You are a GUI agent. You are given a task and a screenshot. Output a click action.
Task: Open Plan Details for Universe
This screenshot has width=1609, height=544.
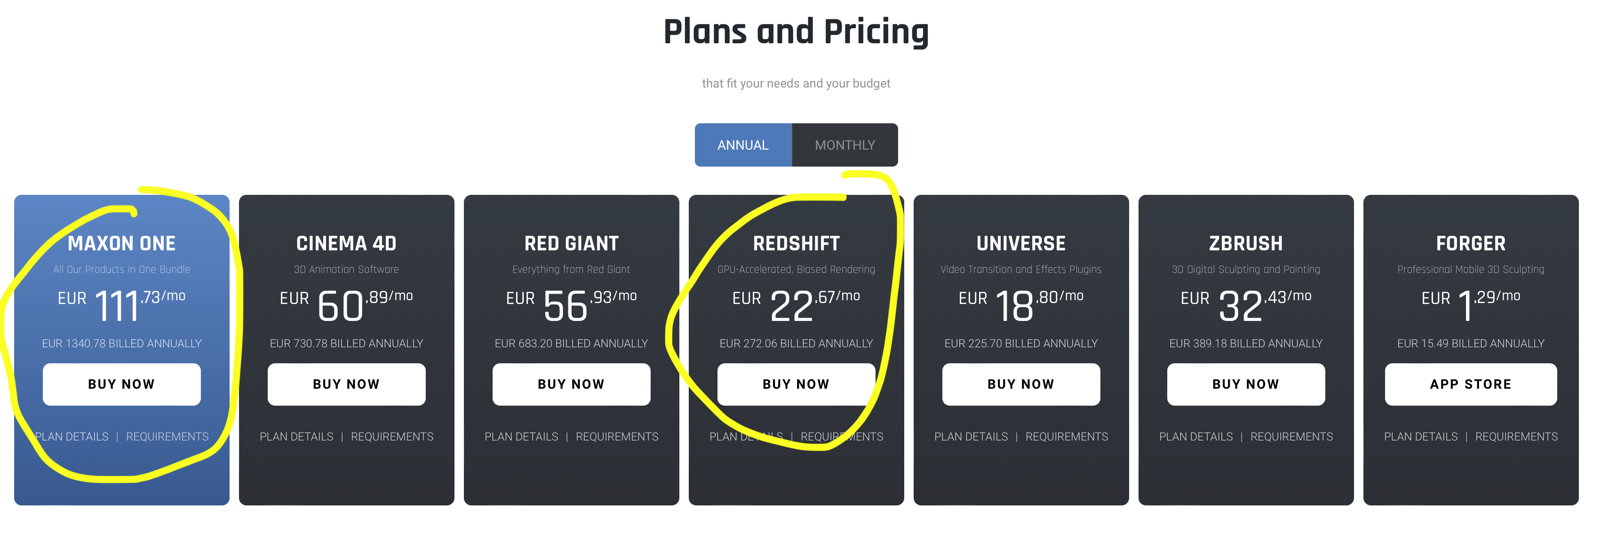(971, 437)
